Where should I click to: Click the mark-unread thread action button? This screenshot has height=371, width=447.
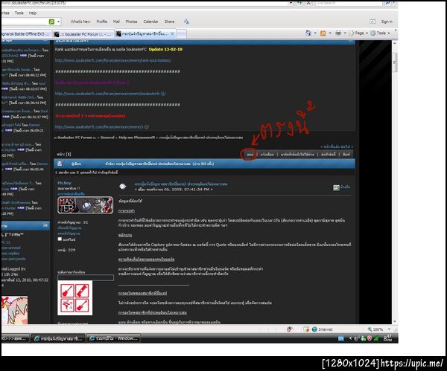297,155
